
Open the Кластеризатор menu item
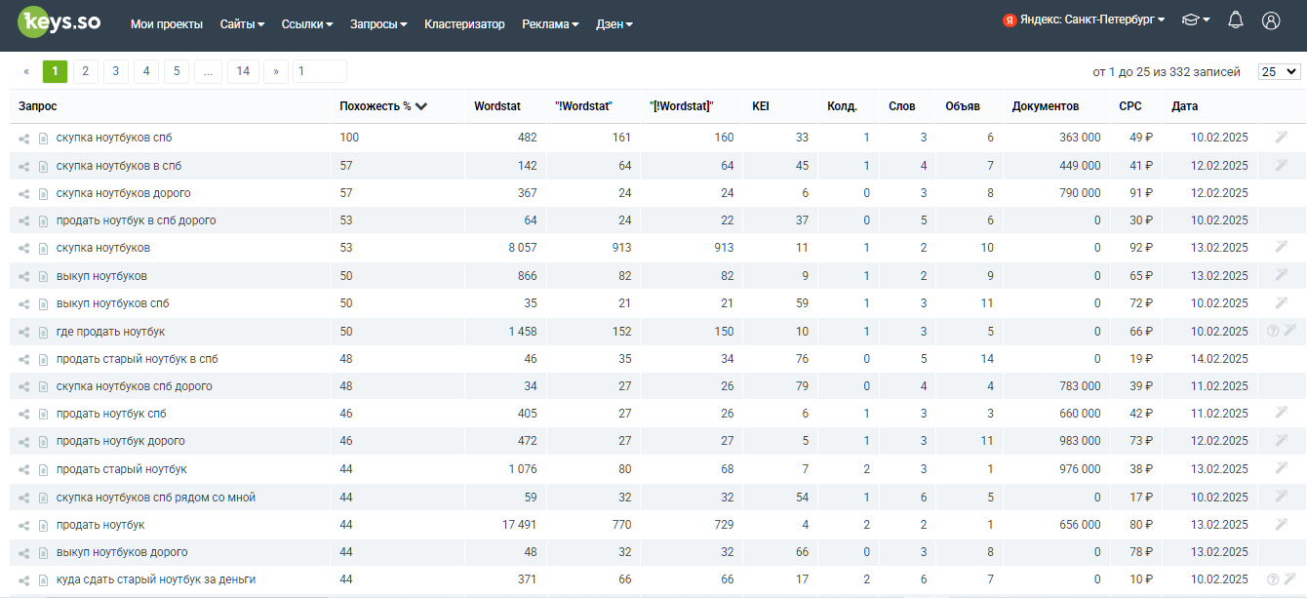click(x=464, y=24)
